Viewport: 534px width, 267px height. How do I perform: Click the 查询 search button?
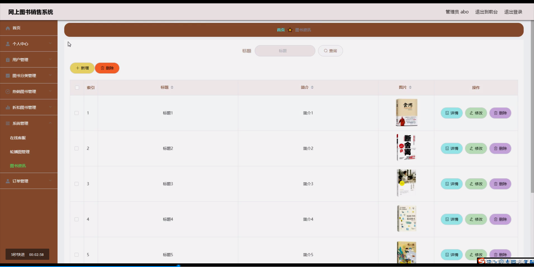click(330, 51)
